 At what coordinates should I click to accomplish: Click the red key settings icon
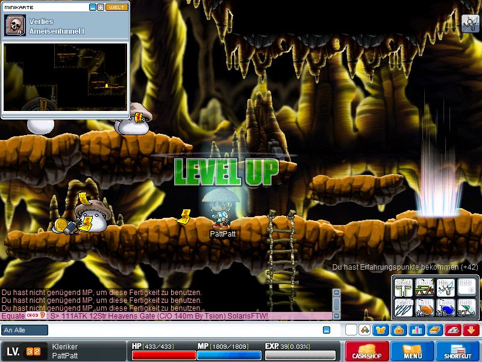(452, 330)
